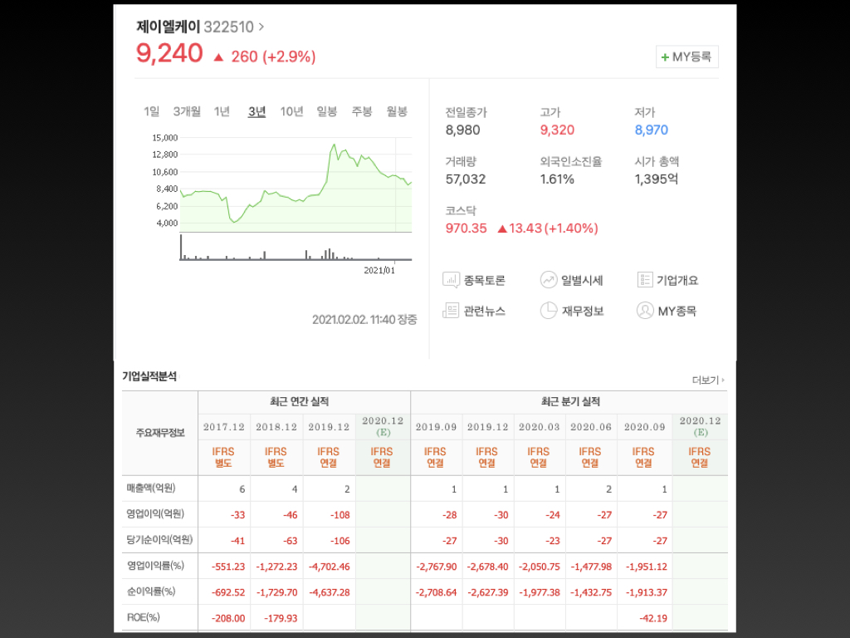Image resolution: width=850 pixels, height=638 pixels.
Task: Click the chevron next to 322510
Action: point(261,27)
